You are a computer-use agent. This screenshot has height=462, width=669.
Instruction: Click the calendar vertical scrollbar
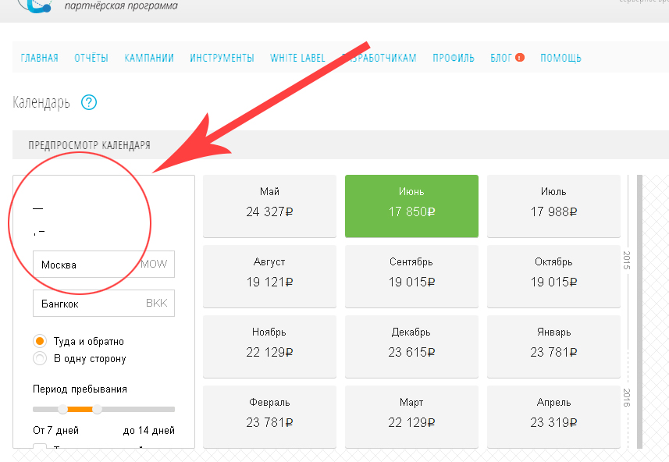coord(639,311)
